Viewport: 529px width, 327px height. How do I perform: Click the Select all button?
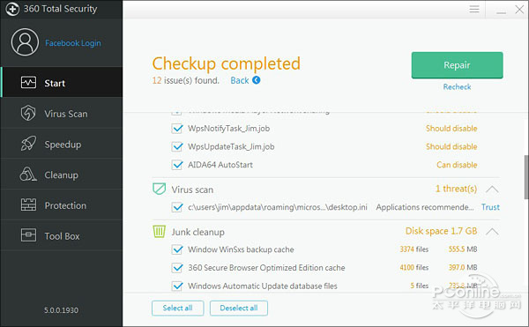(x=178, y=308)
